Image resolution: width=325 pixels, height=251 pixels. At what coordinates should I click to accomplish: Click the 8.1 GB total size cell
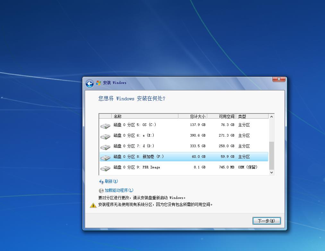200,167
